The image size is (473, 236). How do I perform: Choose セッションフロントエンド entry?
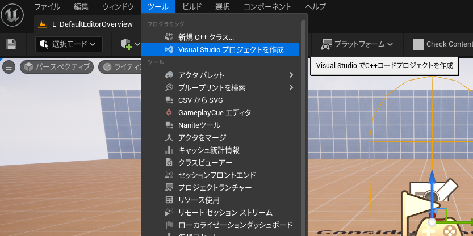tap(220, 175)
